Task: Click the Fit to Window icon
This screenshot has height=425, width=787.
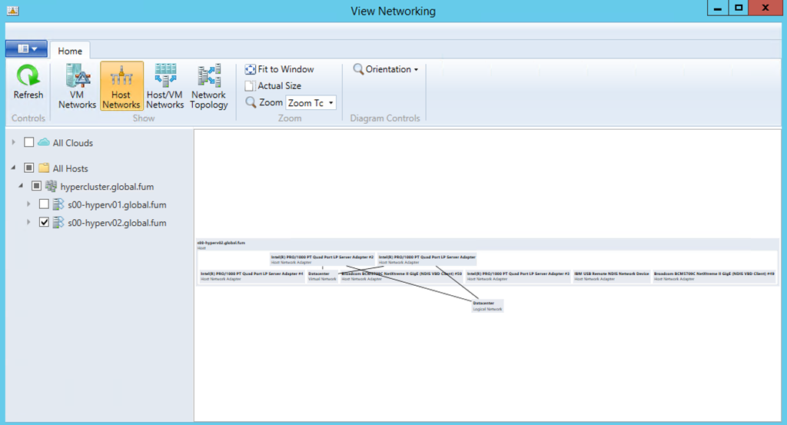Action: 251,69
